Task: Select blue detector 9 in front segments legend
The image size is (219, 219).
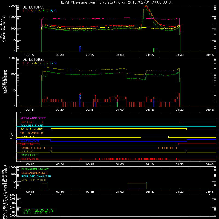Action: (56, 11)
